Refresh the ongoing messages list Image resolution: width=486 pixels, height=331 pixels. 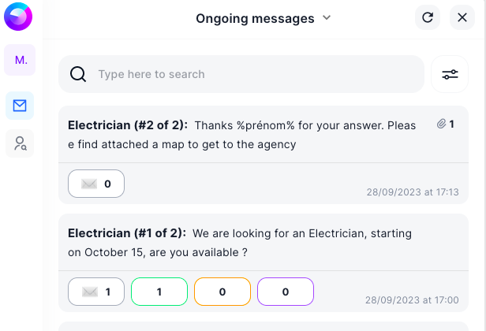428,17
